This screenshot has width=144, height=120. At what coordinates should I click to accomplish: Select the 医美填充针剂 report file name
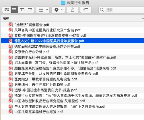click(56, 74)
